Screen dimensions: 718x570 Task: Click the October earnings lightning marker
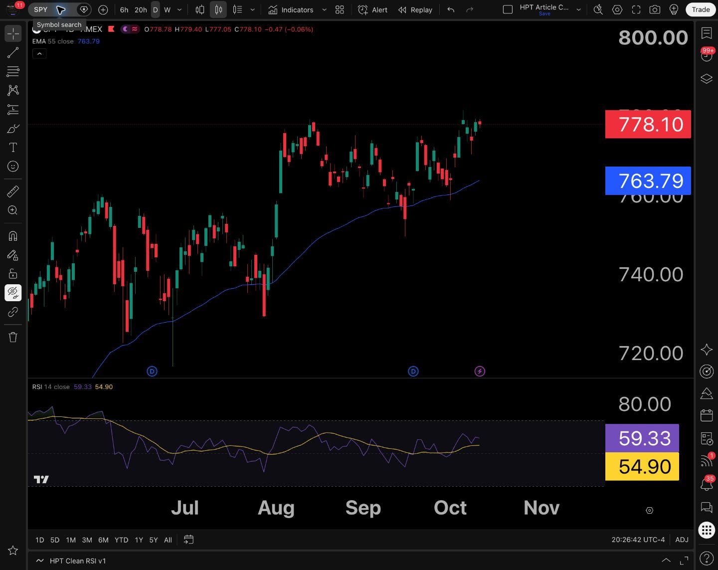point(480,371)
